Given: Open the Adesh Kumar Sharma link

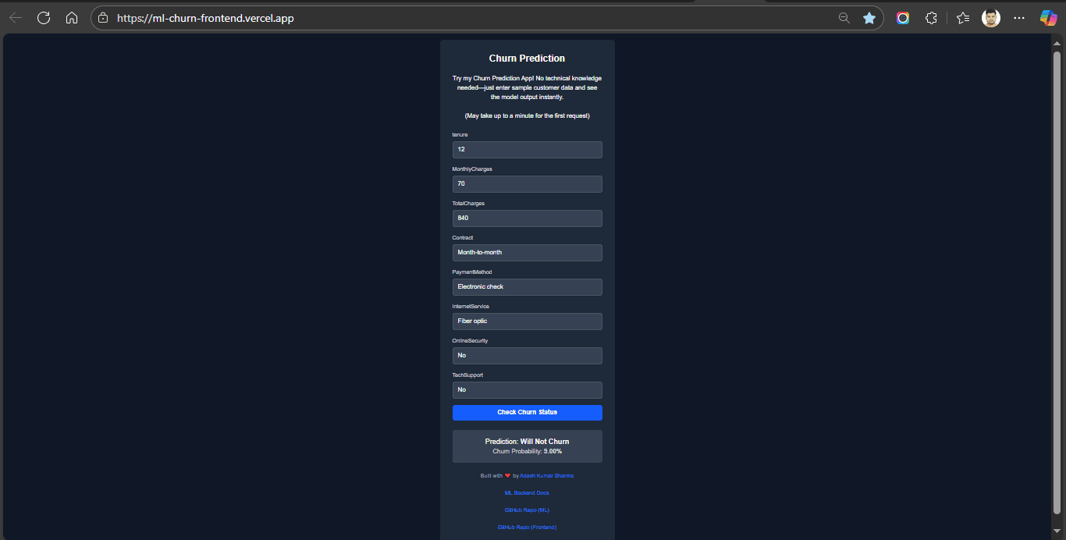Looking at the screenshot, I should (x=546, y=476).
